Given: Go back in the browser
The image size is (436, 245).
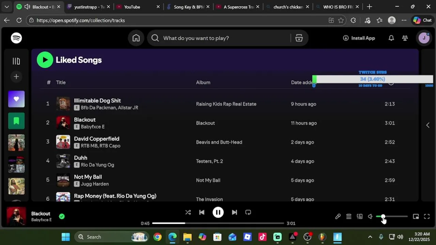Looking at the screenshot, I should 7,20.
